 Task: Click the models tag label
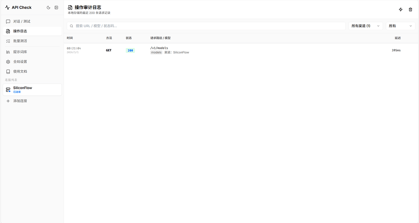pyautogui.click(x=156, y=53)
